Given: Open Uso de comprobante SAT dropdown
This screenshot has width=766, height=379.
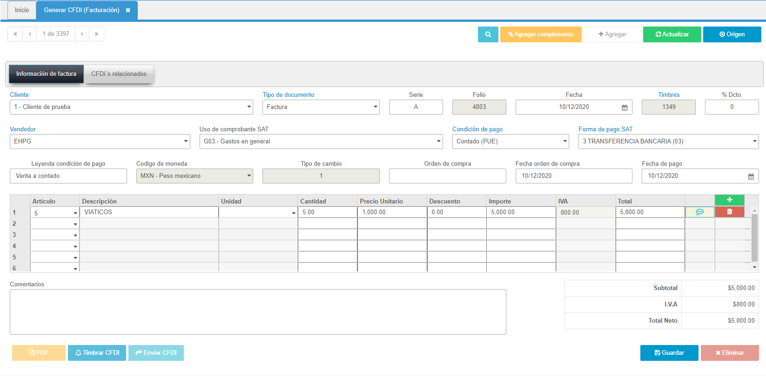Looking at the screenshot, I should [x=321, y=142].
